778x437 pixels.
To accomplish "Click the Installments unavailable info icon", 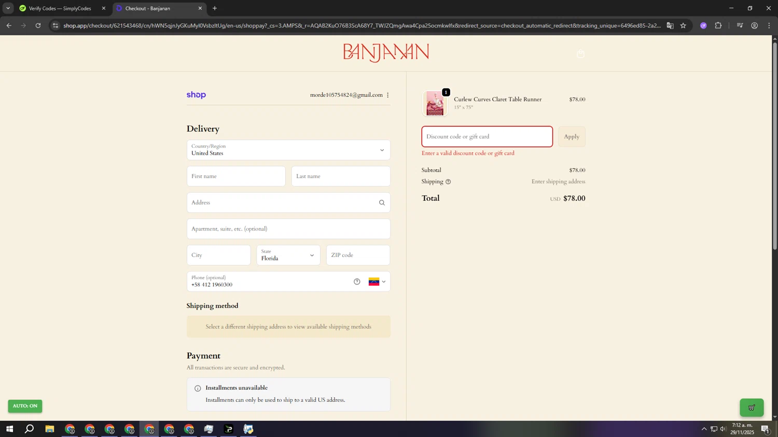I will tap(198, 388).
